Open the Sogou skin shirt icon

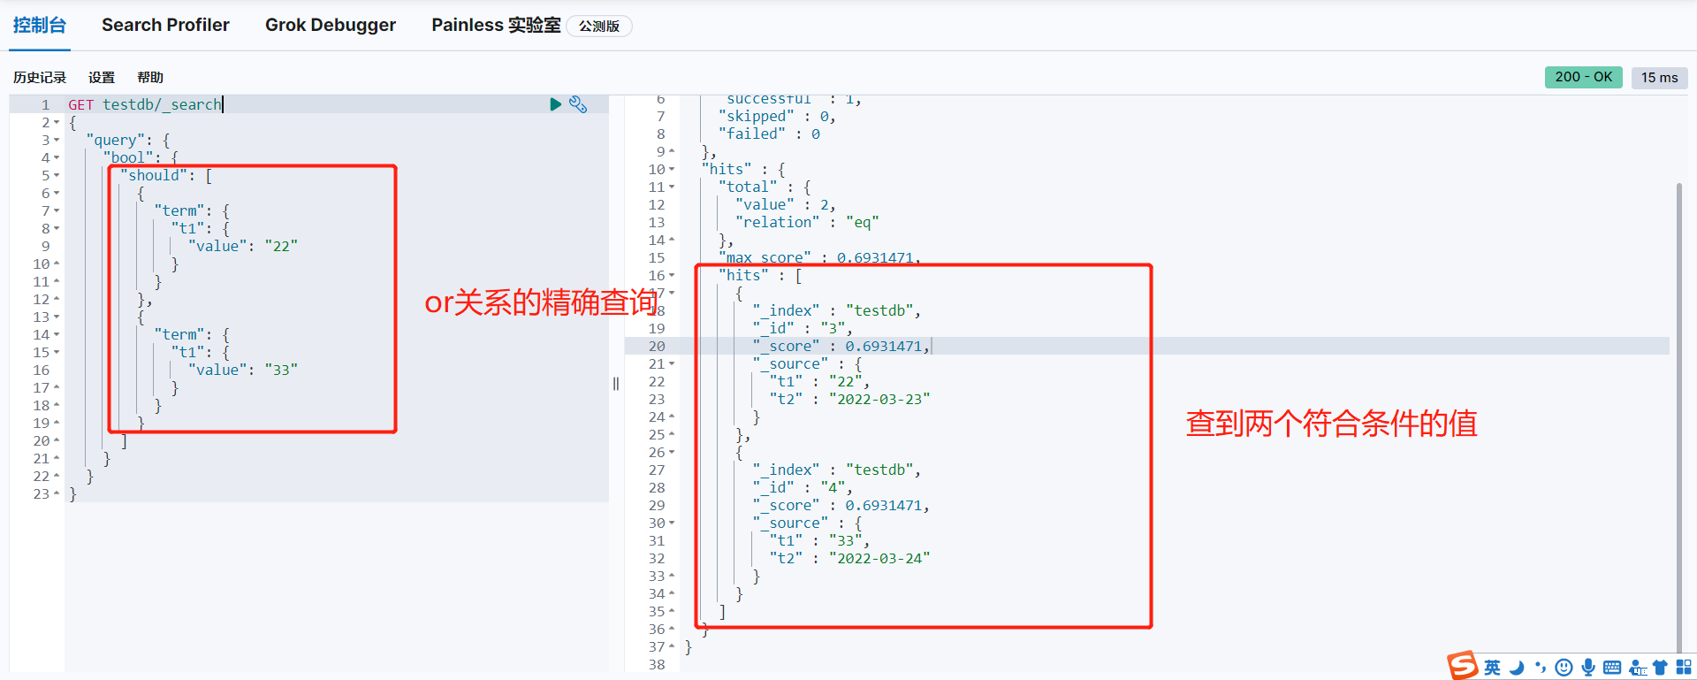point(1660,668)
